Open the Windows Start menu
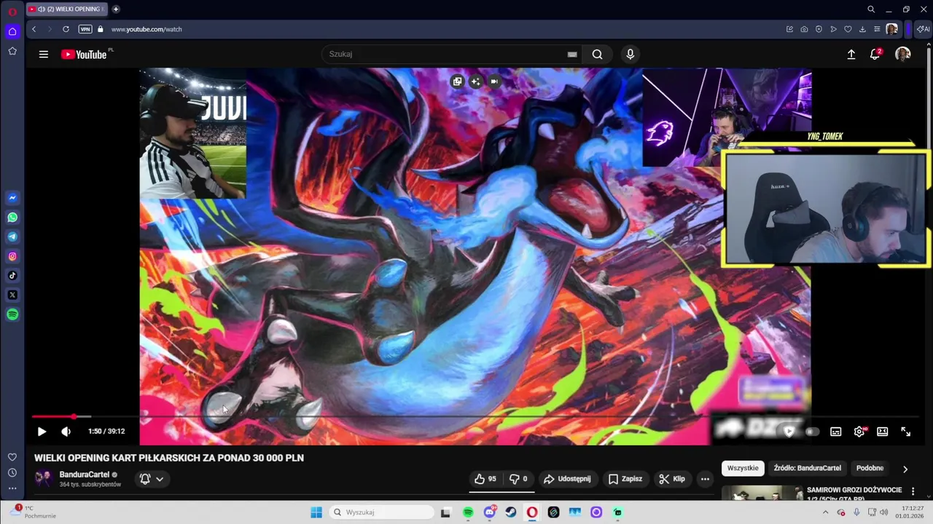 [x=316, y=512]
